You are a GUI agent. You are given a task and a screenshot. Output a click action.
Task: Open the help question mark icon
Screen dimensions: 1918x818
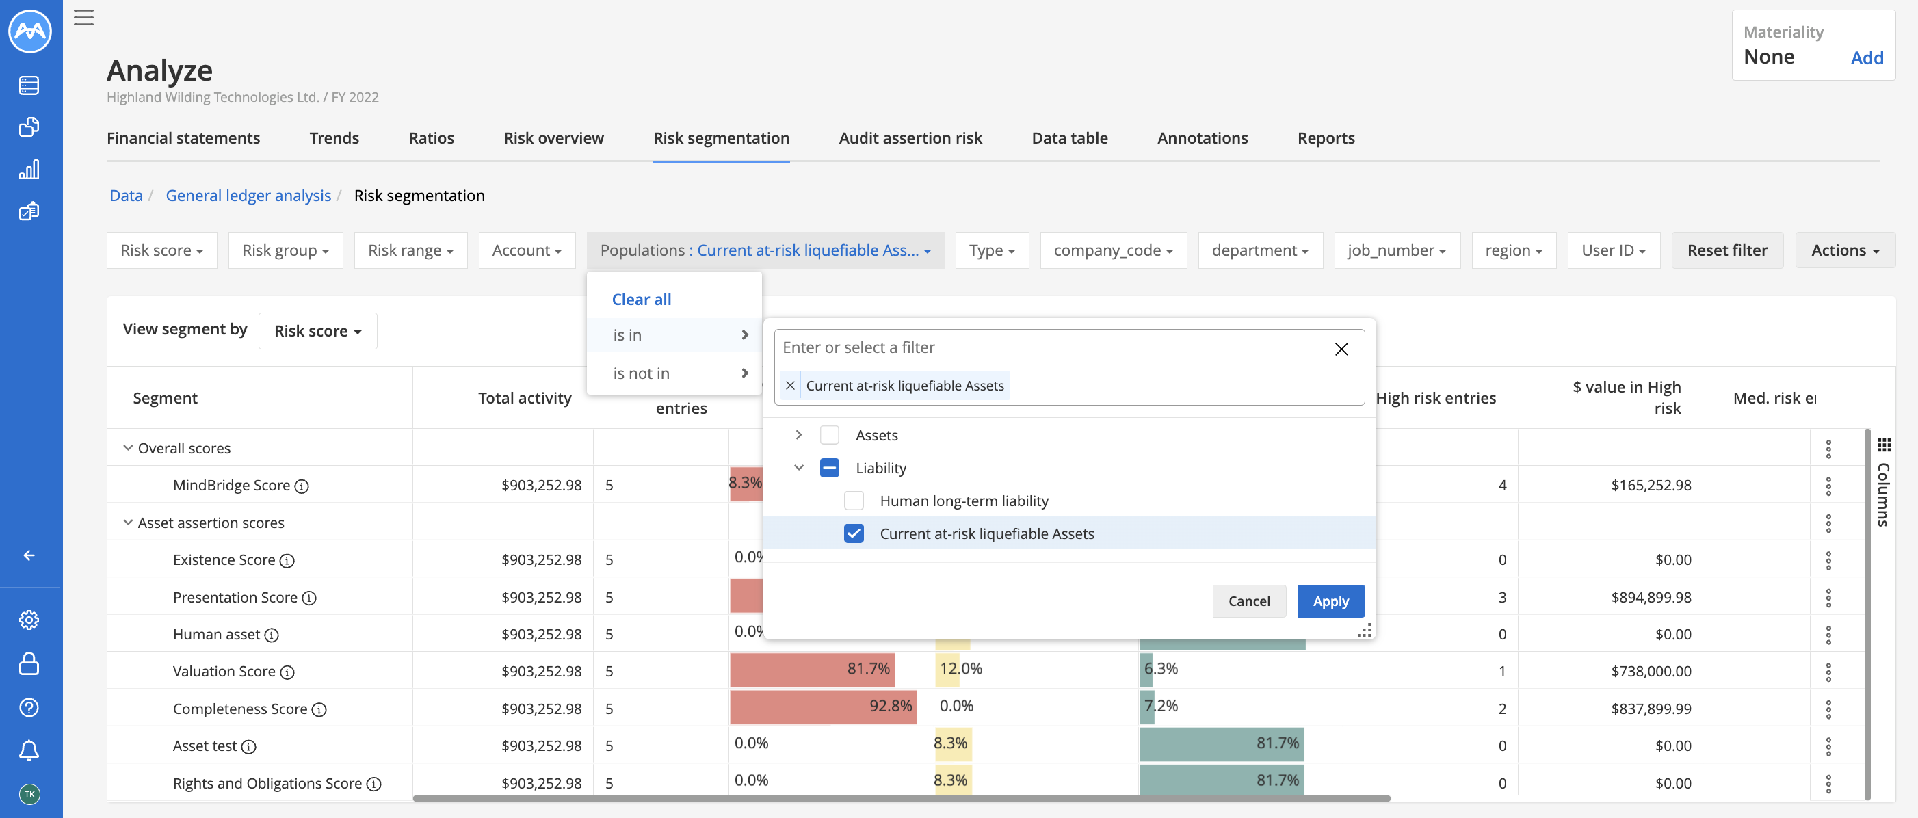click(x=29, y=707)
